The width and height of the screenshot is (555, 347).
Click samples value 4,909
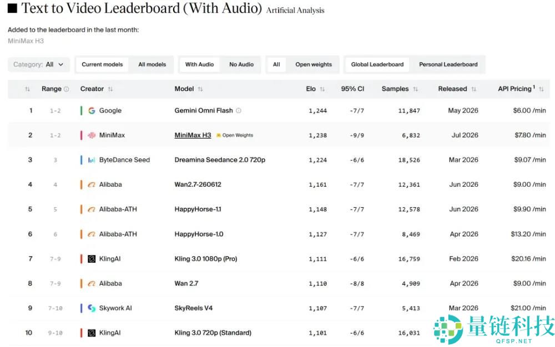[x=411, y=284]
